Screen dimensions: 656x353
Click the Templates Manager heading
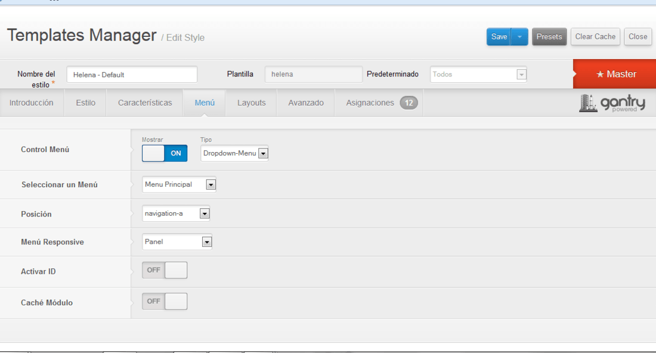82,35
